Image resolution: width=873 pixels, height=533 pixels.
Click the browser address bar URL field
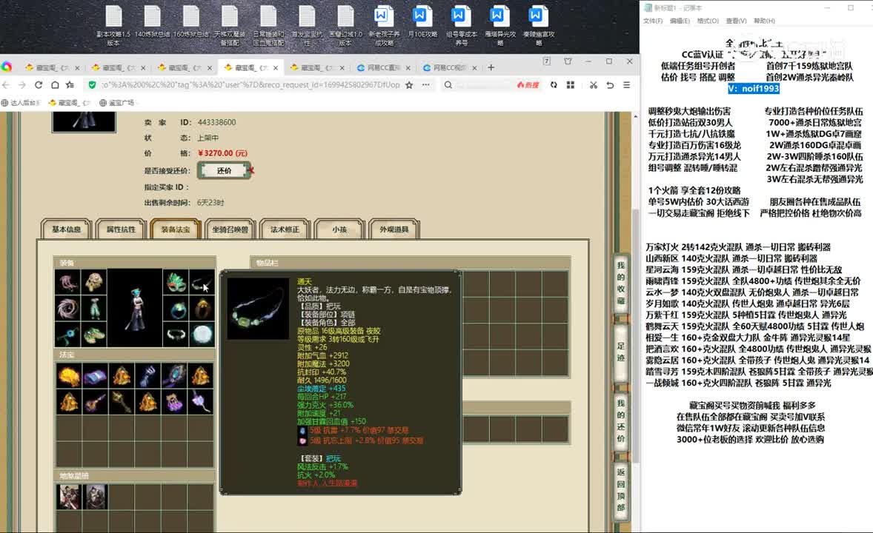[250, 84]
